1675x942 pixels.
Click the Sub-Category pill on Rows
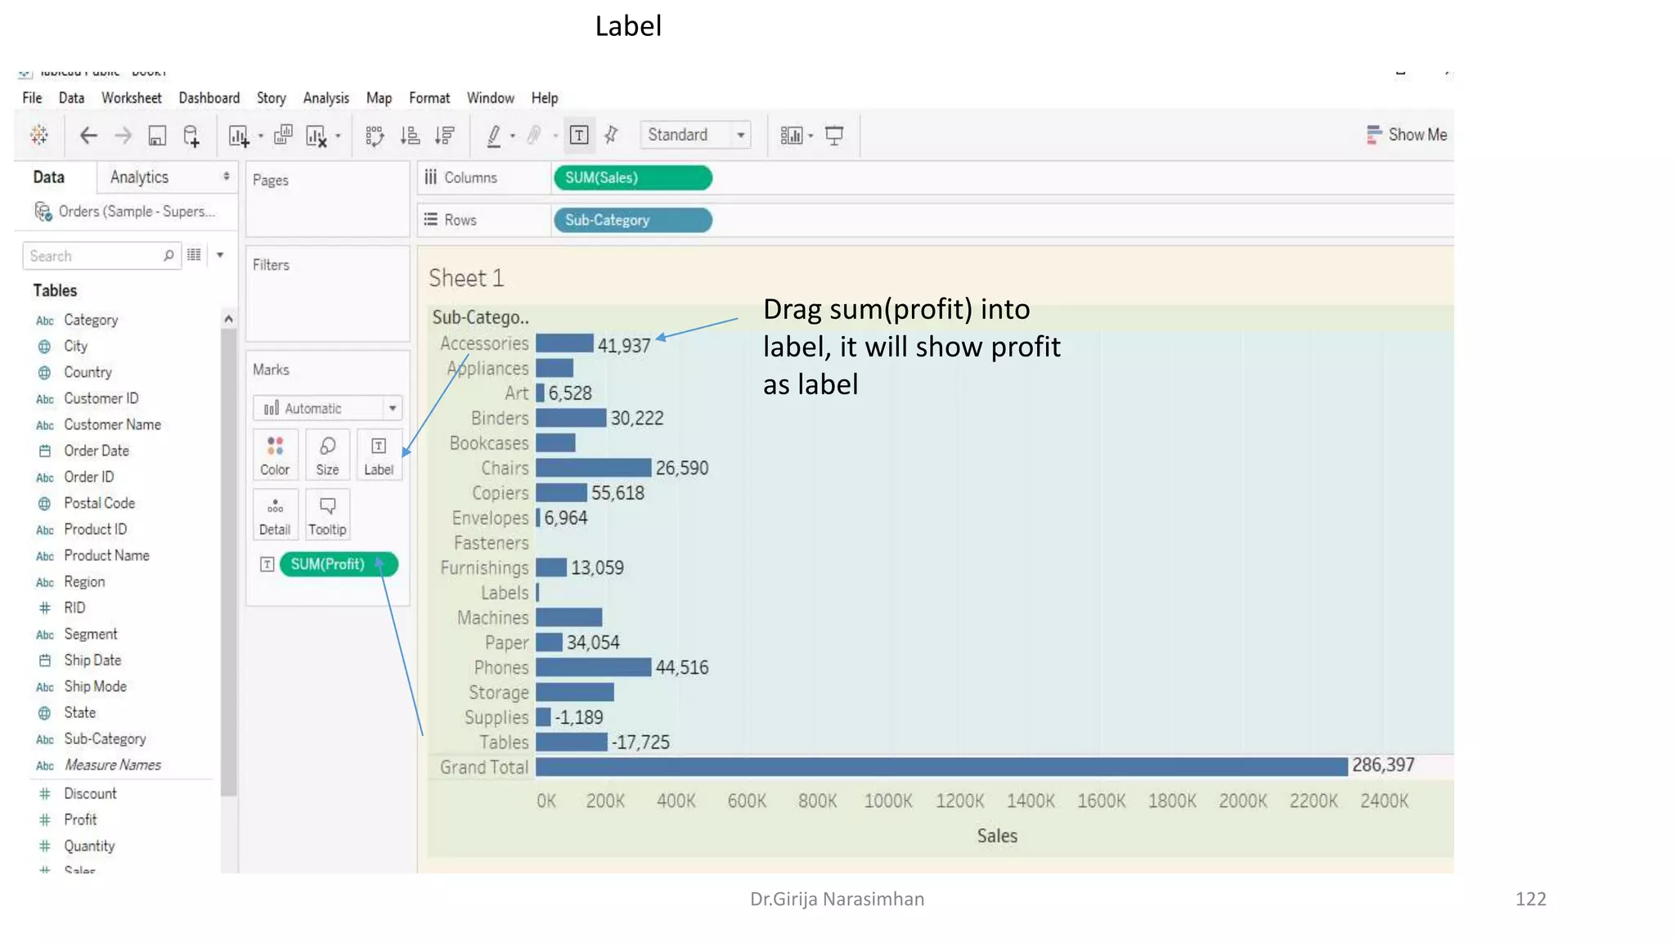633,220
